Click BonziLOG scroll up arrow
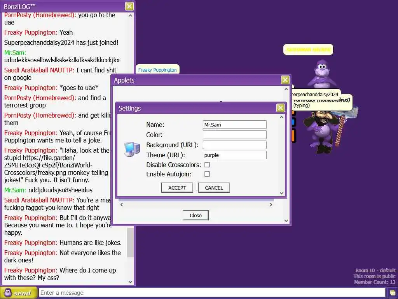Screen dimensions: 398x299 tap(130, 16)
